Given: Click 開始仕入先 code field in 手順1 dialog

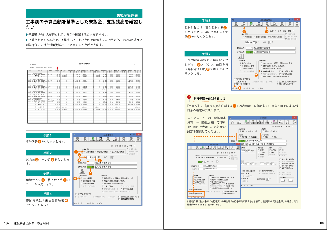Looking at the screenshot, I should tap(91, 163).
